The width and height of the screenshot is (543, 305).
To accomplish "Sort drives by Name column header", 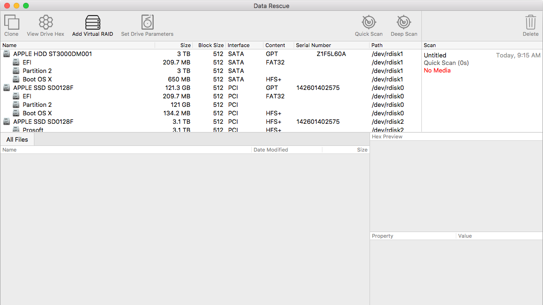I will (78, 45).
